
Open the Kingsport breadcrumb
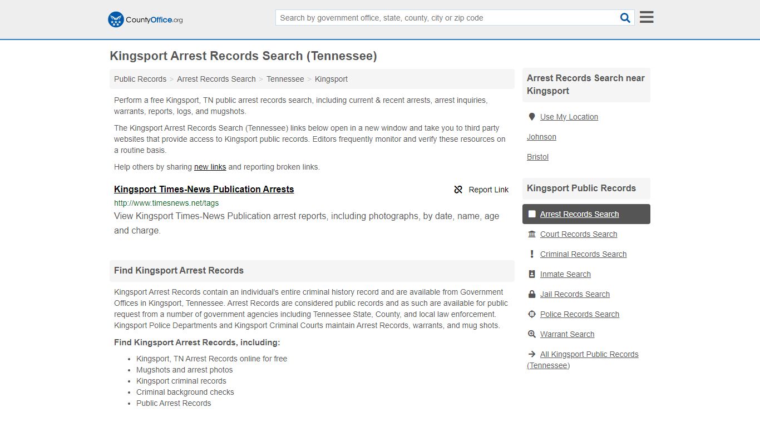(x=331, y=79)
